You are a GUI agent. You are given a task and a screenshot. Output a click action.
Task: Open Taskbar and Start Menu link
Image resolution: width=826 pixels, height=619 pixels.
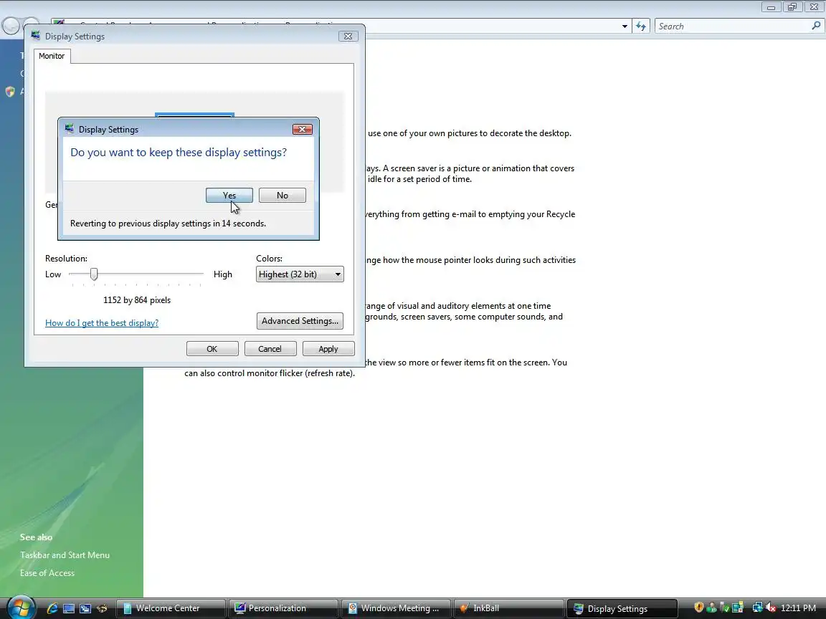pyautogui.click(x=65, y=555)
